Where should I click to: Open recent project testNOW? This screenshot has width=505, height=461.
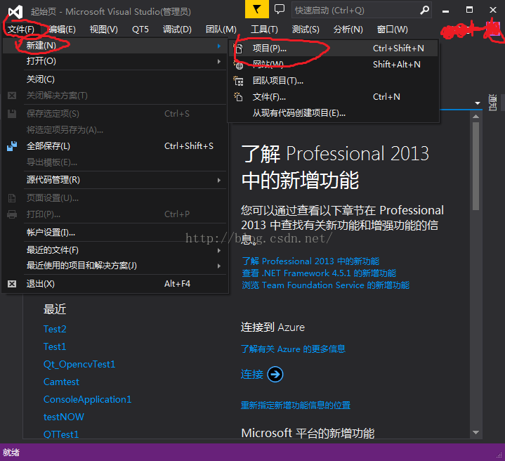pyautogui.click(x=64, y=417)
